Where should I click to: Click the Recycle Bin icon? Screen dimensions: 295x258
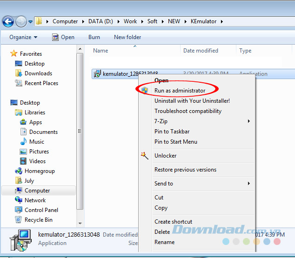19,220
